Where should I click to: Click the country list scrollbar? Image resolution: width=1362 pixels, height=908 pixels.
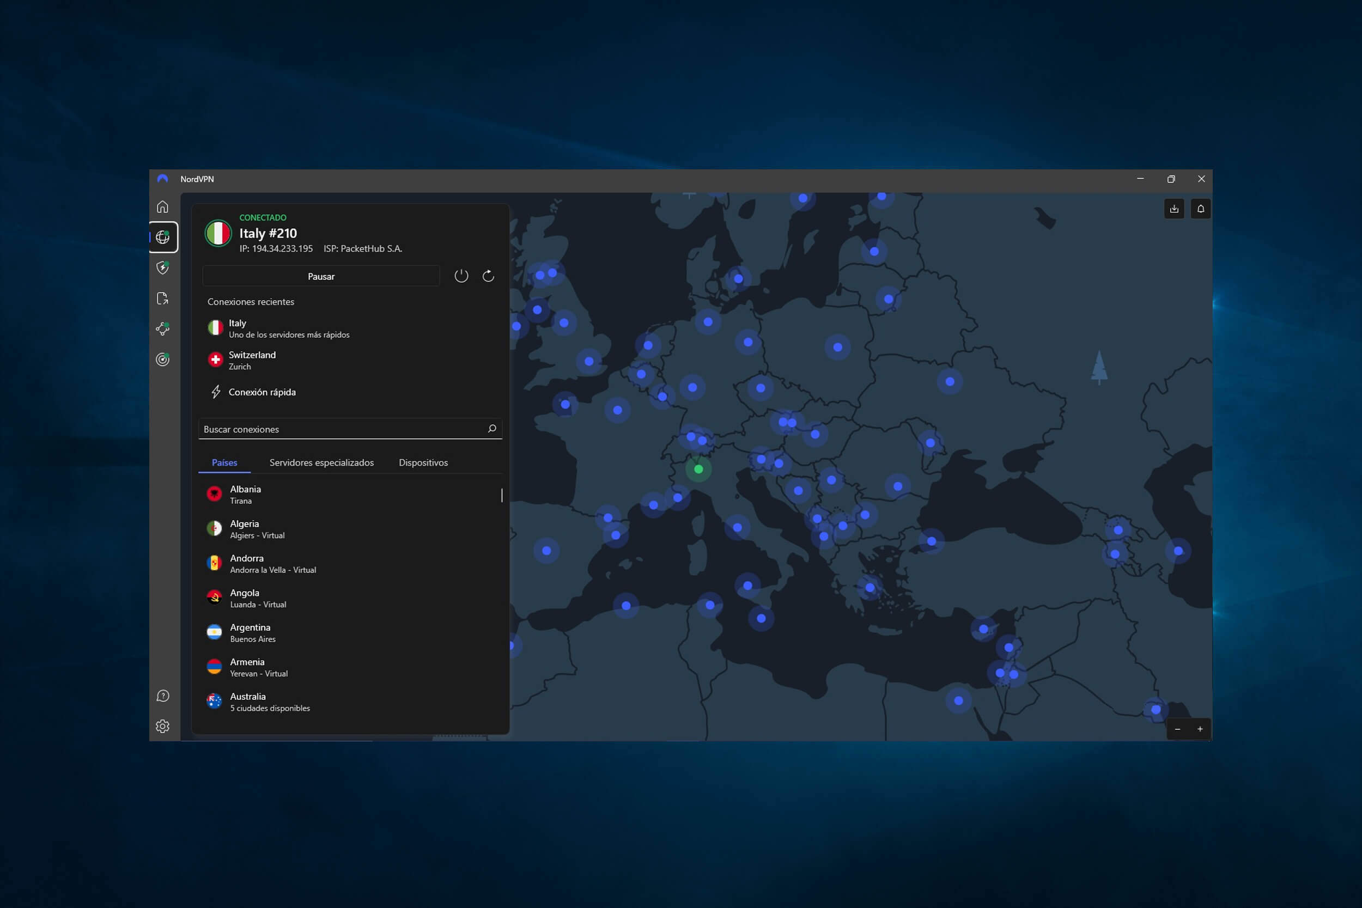pos(501,495)
